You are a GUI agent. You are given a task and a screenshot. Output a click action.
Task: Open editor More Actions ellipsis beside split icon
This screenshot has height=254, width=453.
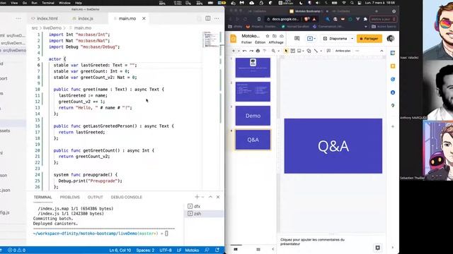217,18
